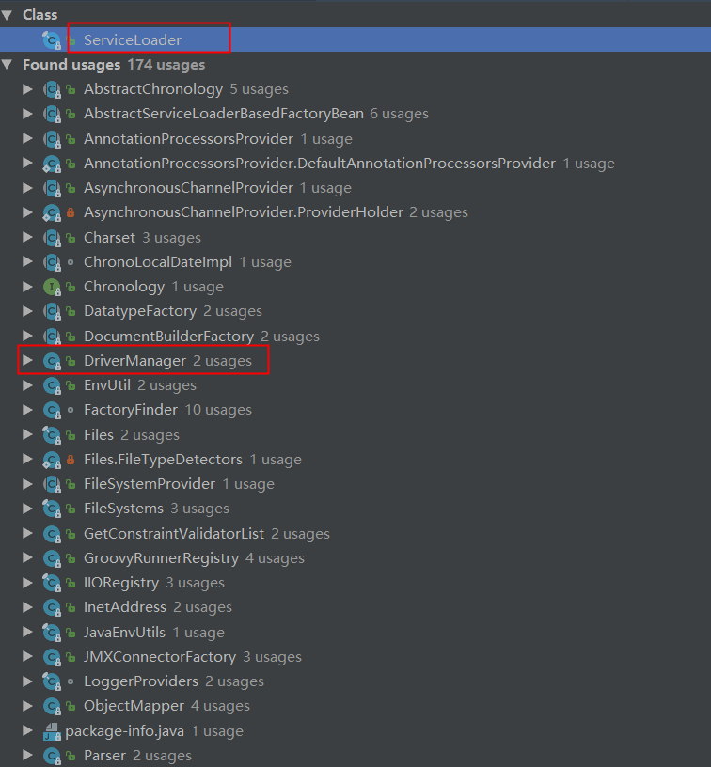Expand the DriverManager node arrow
711x767 pixels.
click(x=27, y=361)
